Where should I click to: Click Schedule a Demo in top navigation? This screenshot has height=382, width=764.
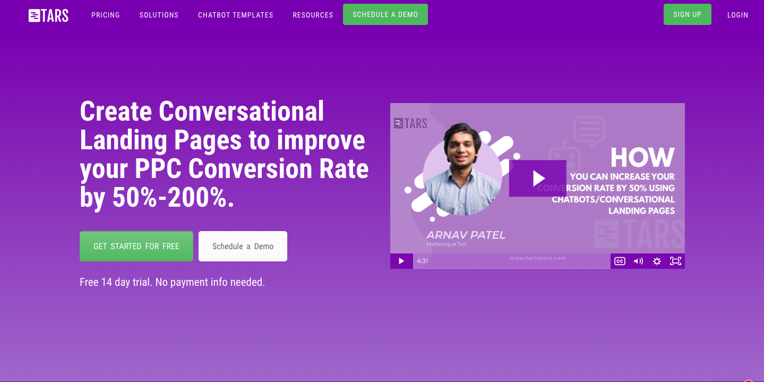point(385,14)
